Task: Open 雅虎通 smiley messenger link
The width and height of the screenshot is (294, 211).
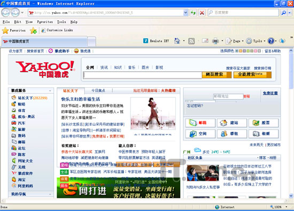Action: pyautogui.click(x=82, y=51)
